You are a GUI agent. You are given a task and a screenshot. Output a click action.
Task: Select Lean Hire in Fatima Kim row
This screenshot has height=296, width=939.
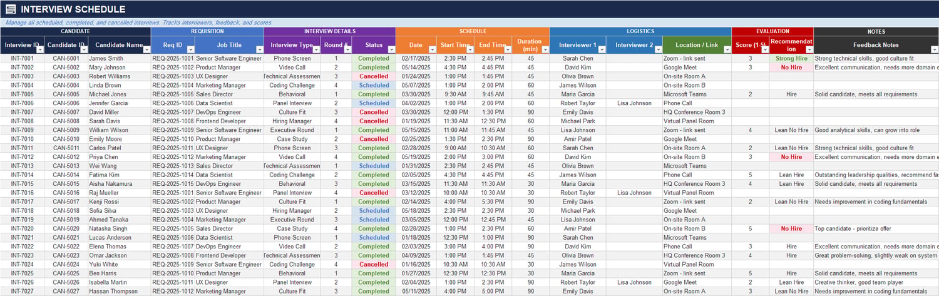pyautogui.click(x=791, y=175)
